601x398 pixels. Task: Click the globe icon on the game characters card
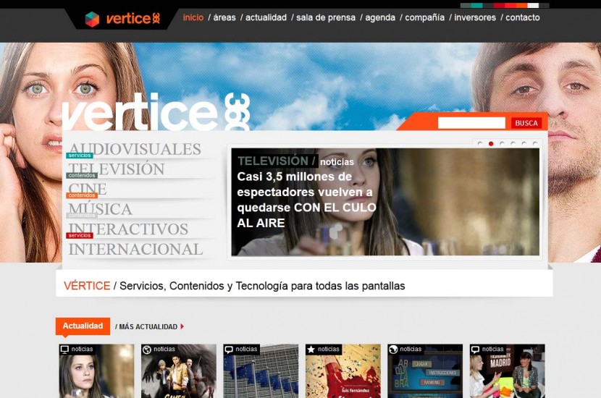(147, 350)
